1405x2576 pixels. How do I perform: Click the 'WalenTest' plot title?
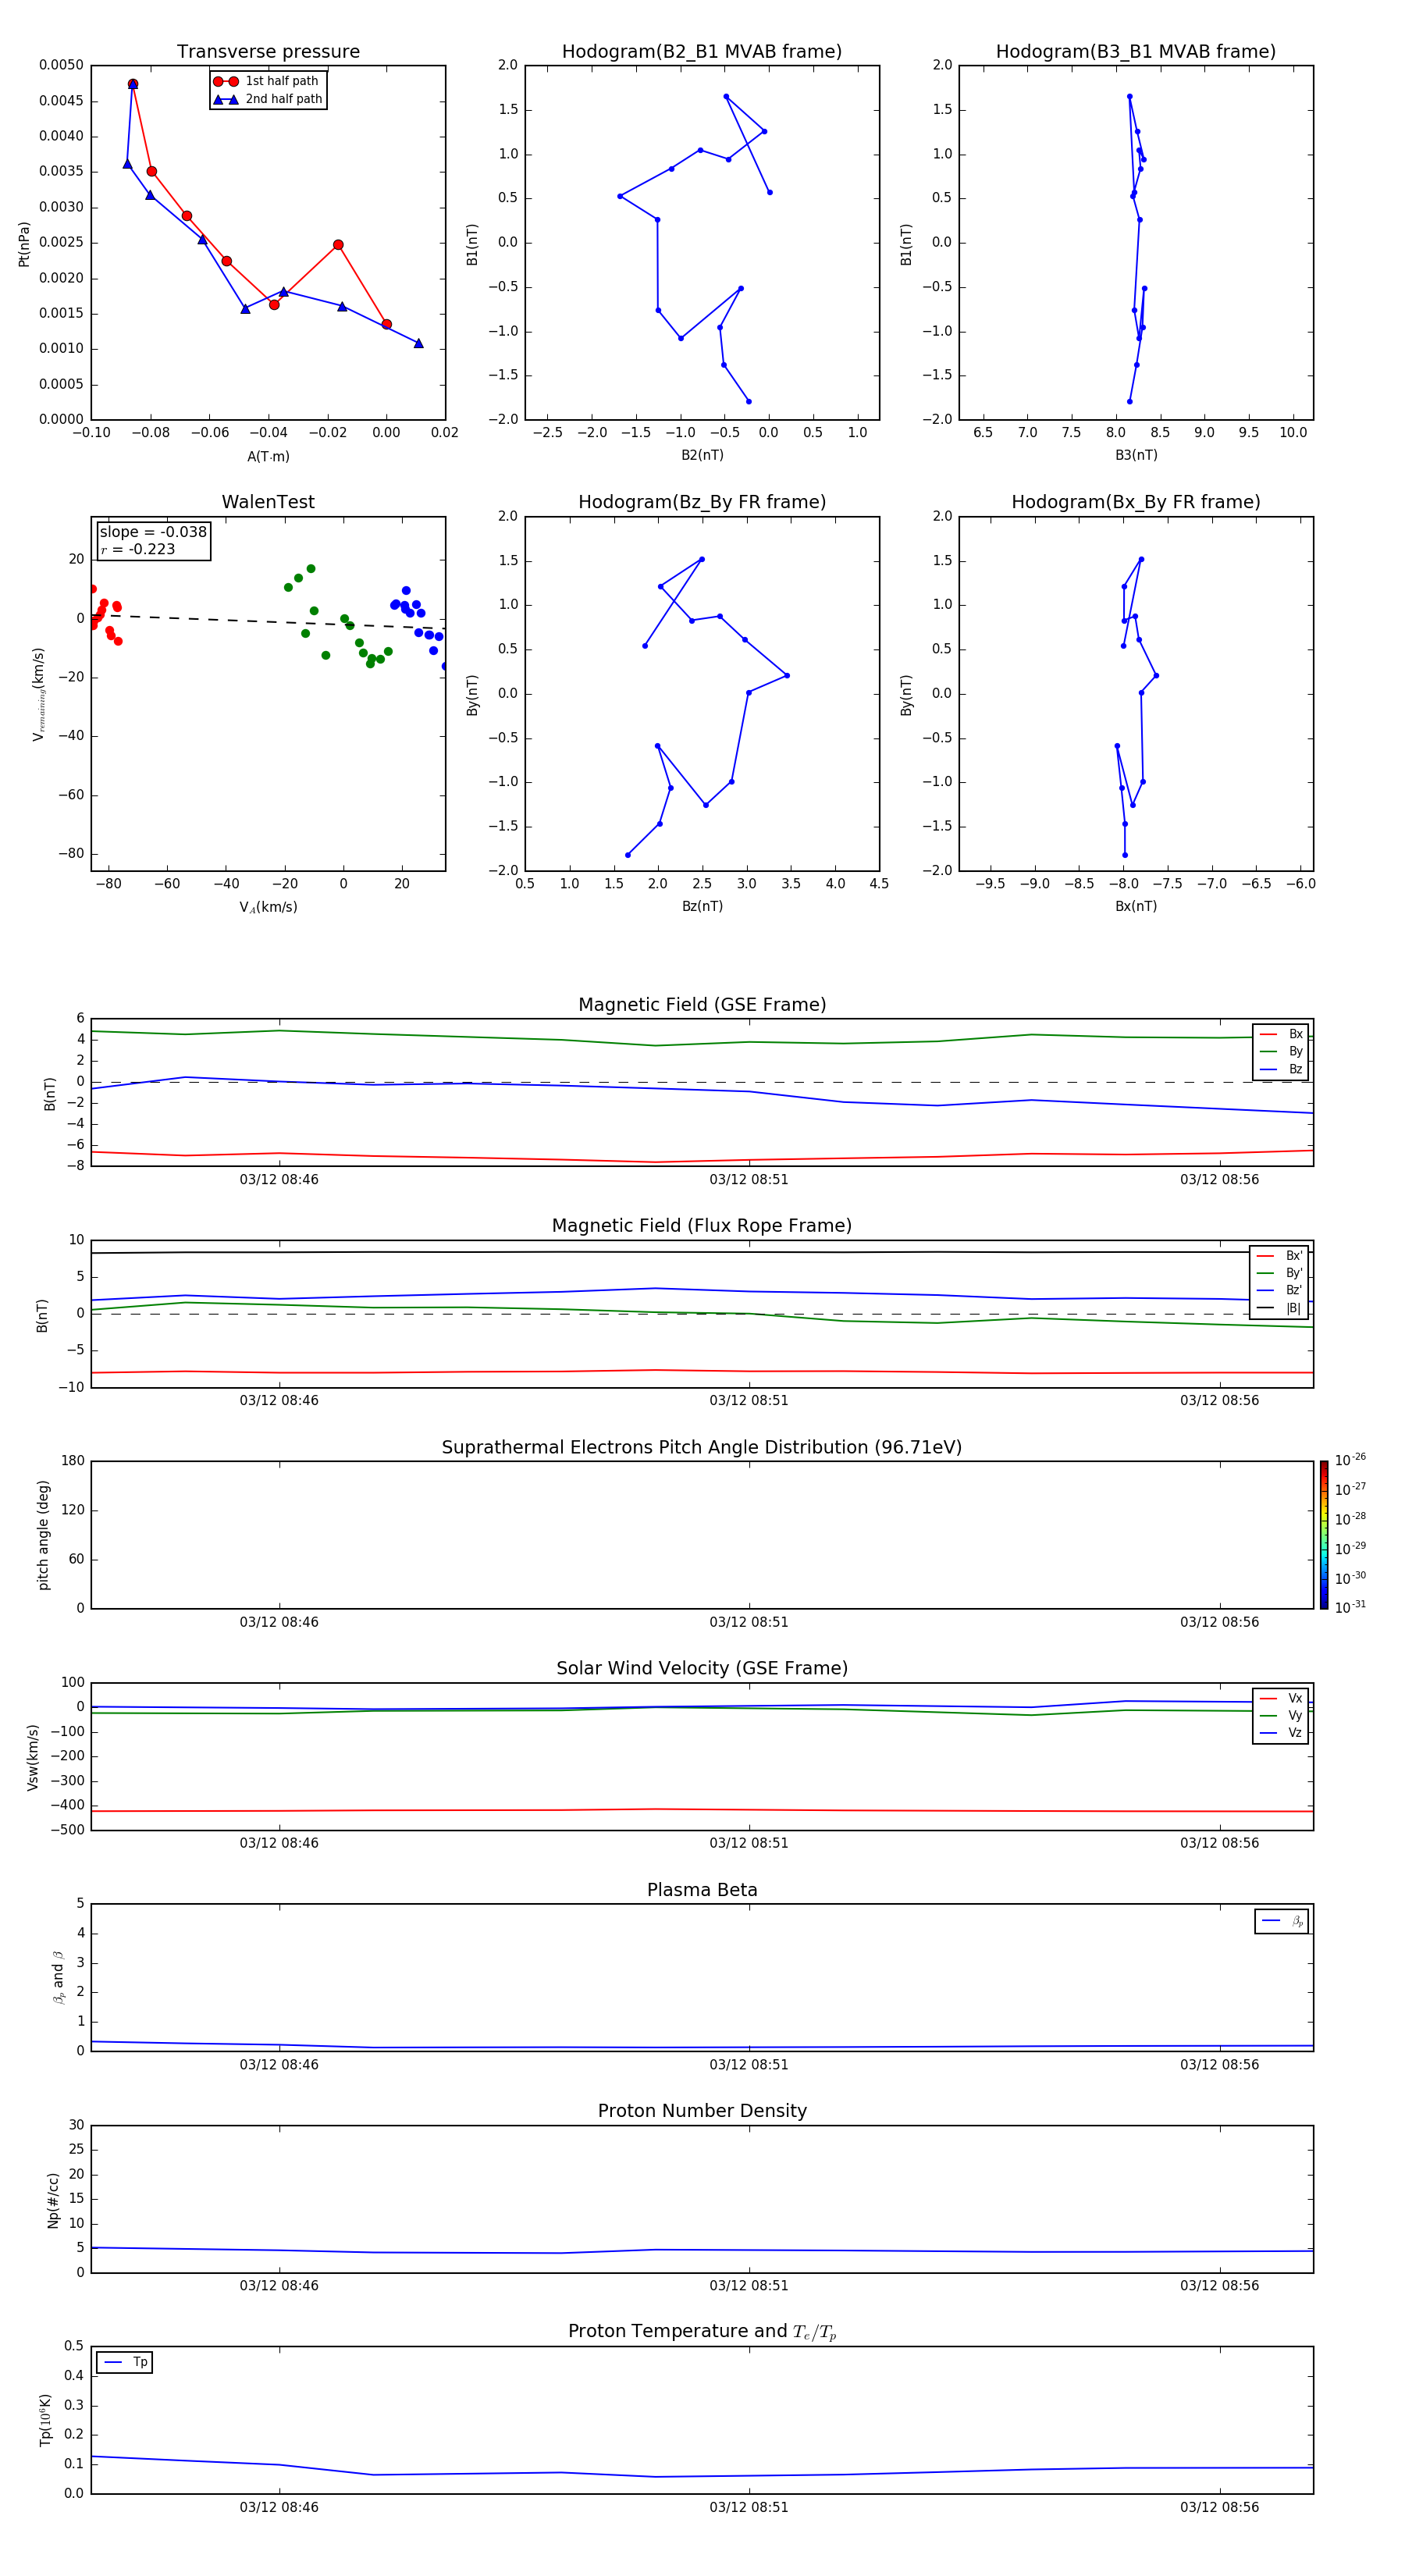(x=268, y=502)
